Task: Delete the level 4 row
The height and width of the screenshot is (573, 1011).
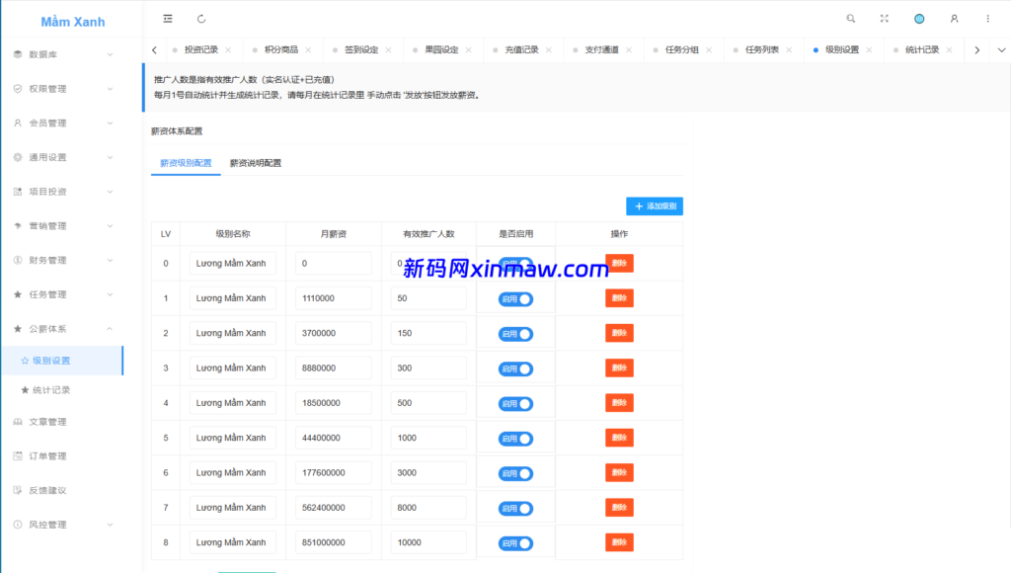Action: 619,403
